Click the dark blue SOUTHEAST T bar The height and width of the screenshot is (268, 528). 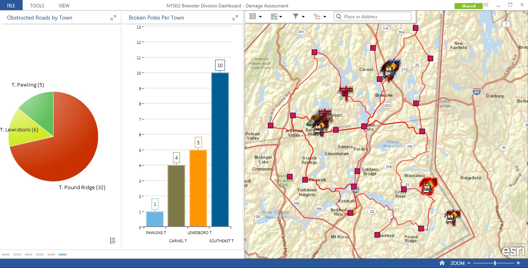(220, 150)
